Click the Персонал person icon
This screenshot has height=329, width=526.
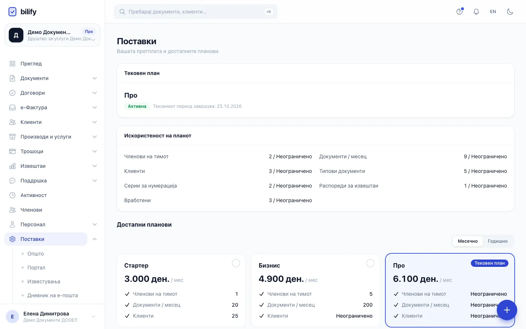click(x=12, y=224)
